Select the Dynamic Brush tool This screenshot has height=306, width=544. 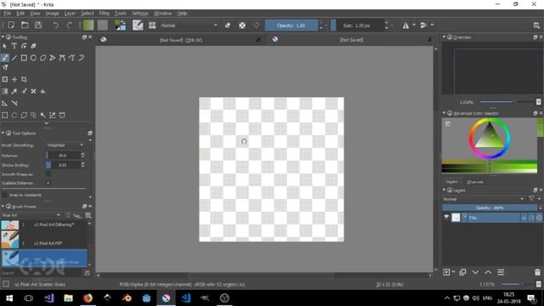(x=82, y=58)
